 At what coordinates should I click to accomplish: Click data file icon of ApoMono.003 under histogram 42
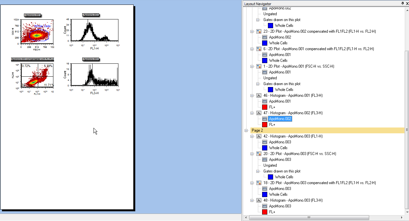point(264,142)
